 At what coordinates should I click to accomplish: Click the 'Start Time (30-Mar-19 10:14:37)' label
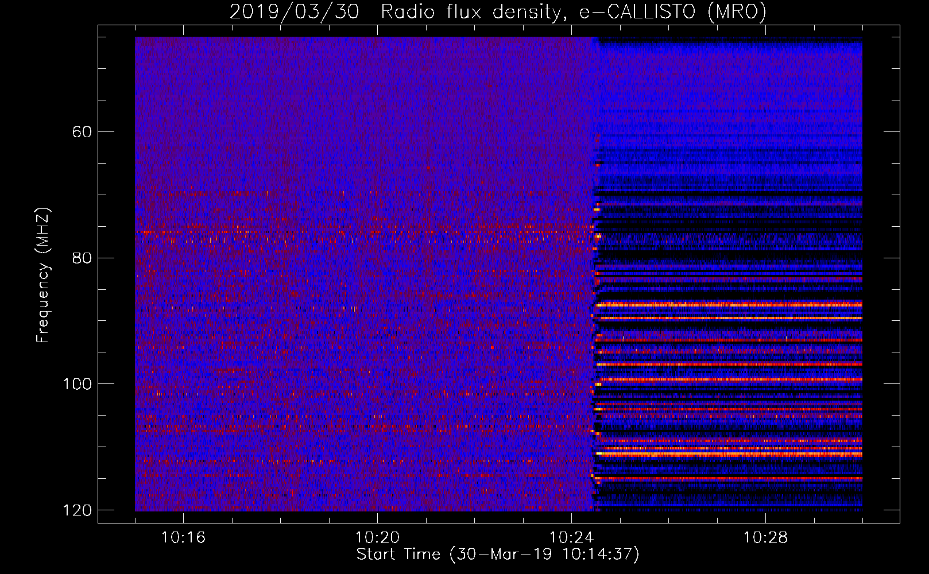497,554
